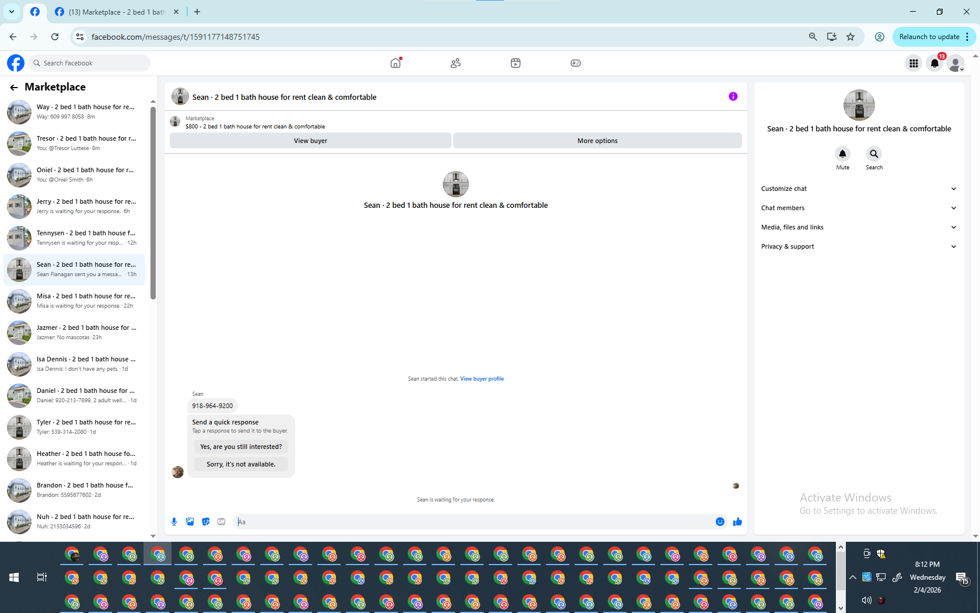This screenshot has height=613, width=980.
Task: Open Tresor conversation in chat list
Action: [x=75, y=143]
